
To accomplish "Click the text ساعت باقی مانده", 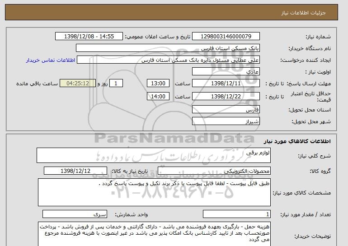I will [37, 84].
